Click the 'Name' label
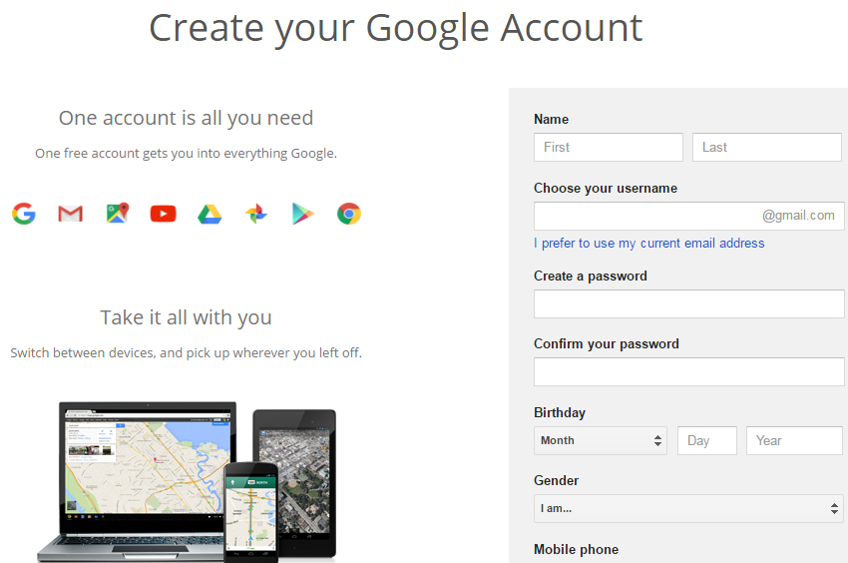848x563 pixels. (x=551, y=119)
